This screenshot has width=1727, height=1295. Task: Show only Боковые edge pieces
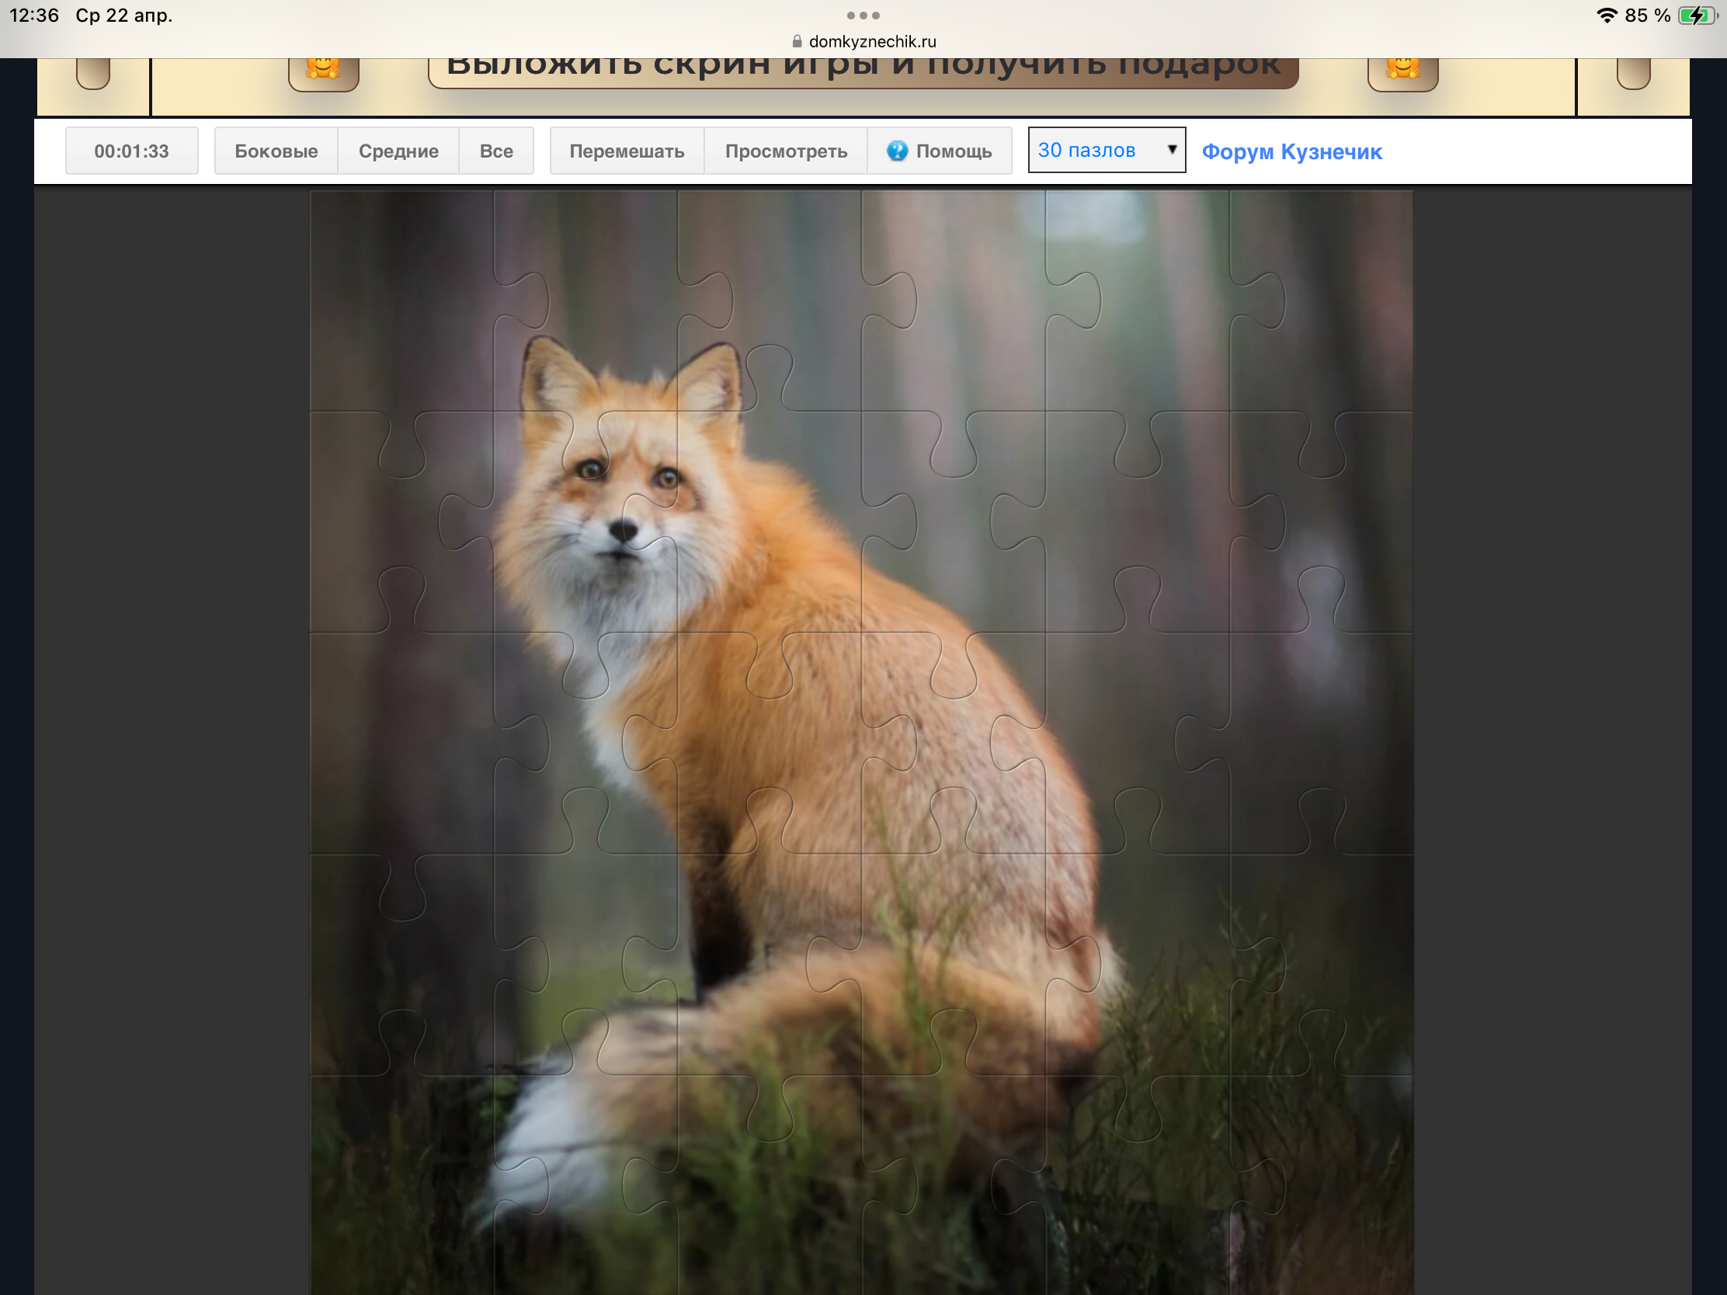click(276, 151)
